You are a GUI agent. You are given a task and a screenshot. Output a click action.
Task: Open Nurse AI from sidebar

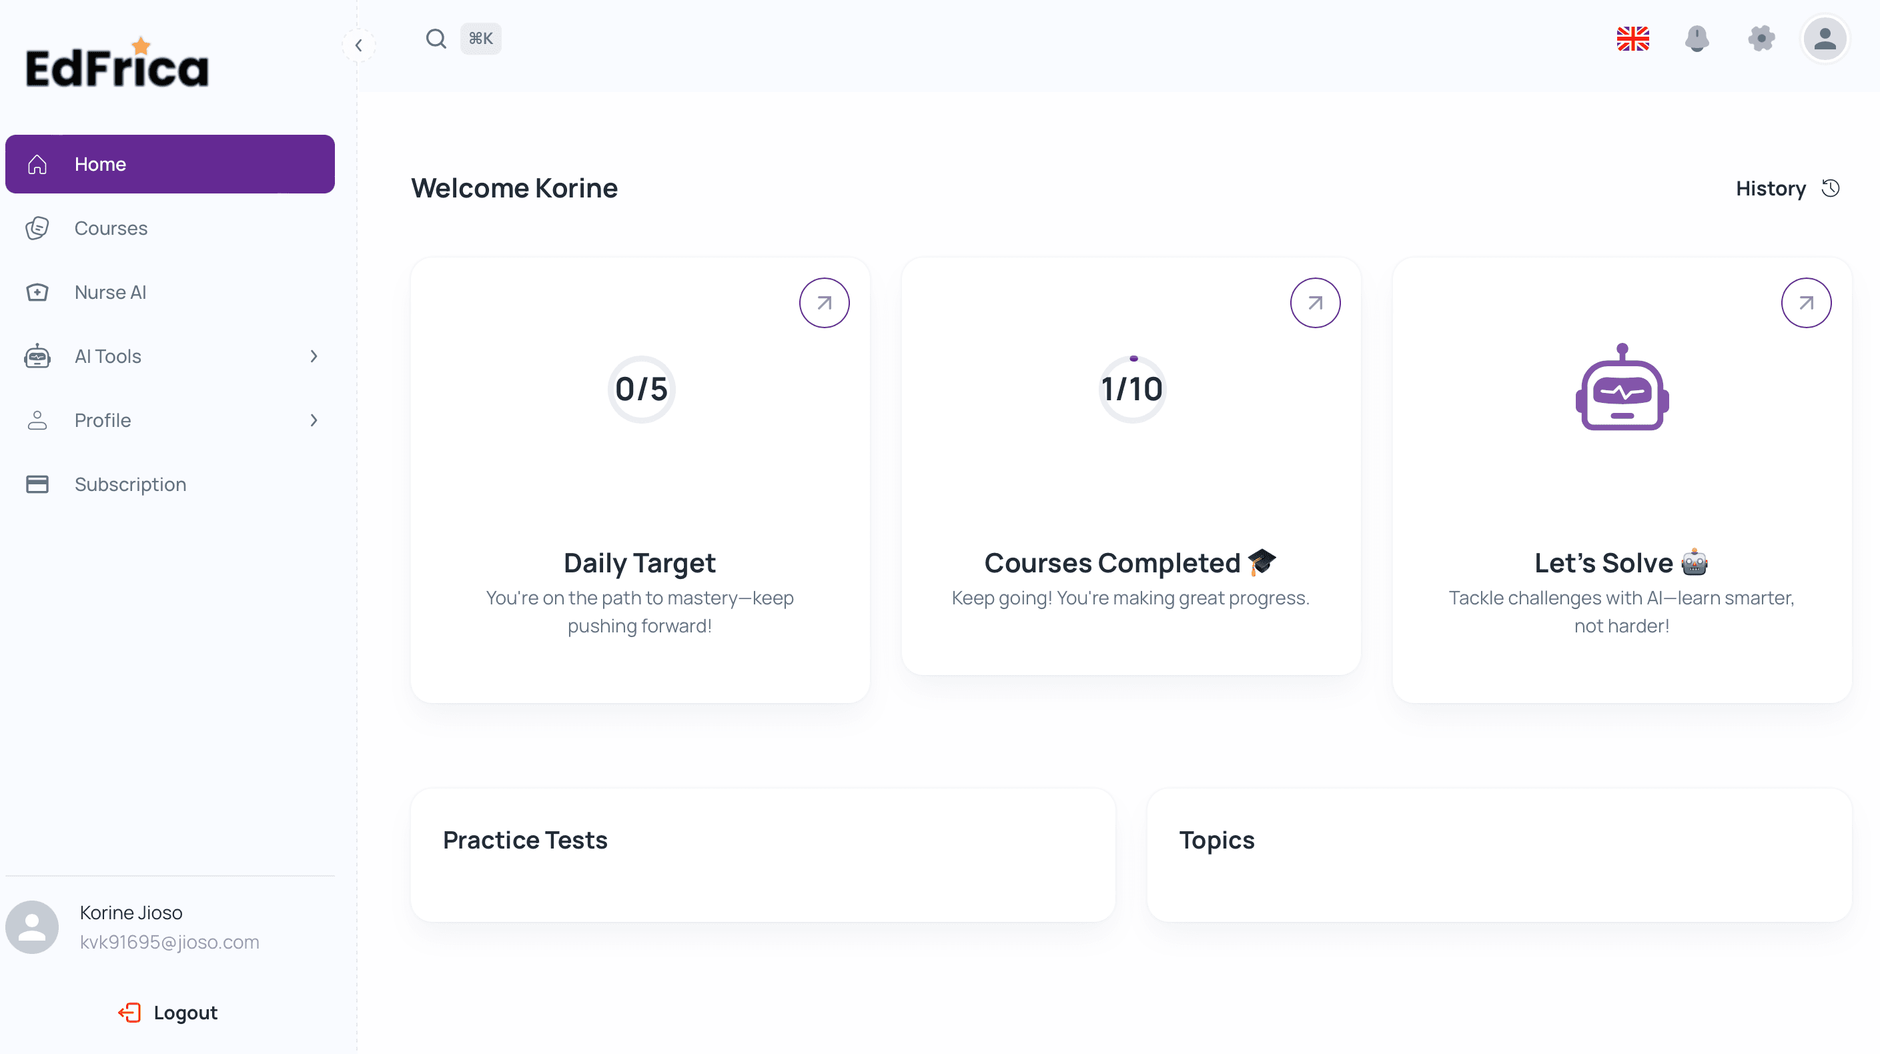[x=110, y=292]
